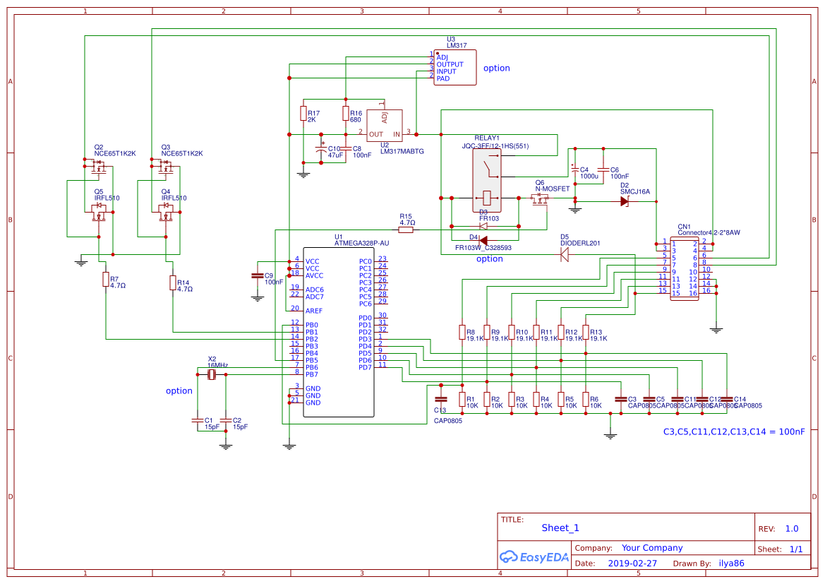Select the R7 4.7Ω resistor

(106, 280)
